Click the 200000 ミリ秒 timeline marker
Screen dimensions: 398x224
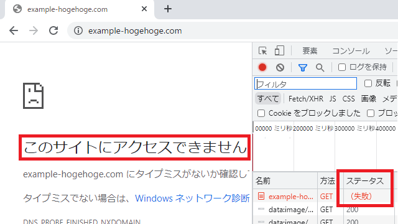[x=313, y=129]
